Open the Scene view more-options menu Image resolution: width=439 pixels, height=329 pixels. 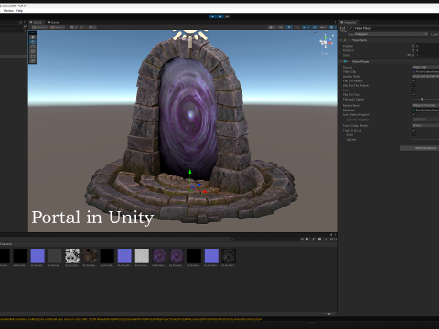click(335, 22)
